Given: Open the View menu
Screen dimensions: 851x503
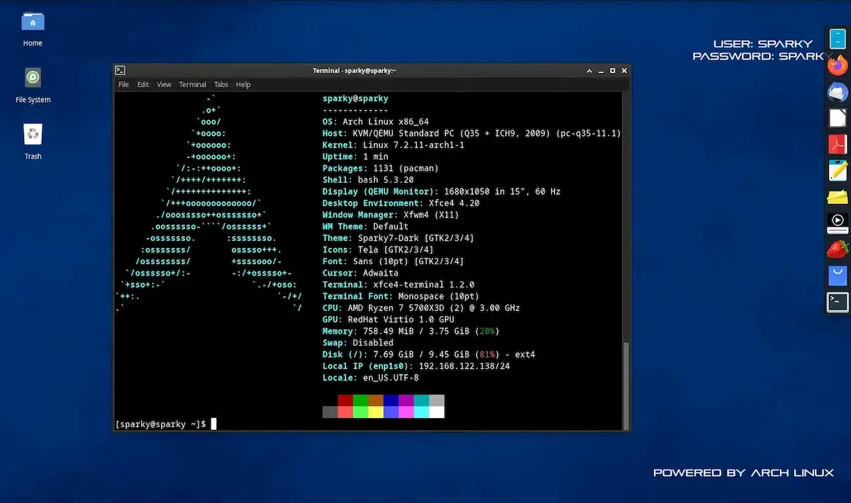Looking at the screenshot, I should coord(164,84).
